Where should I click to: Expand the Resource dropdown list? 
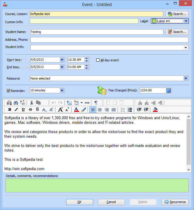pos(186,78)
